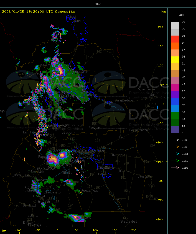Click the 80 value on the legend
Image resolution: width=196 pixels, height=234 pixels.
coord(183,22)
